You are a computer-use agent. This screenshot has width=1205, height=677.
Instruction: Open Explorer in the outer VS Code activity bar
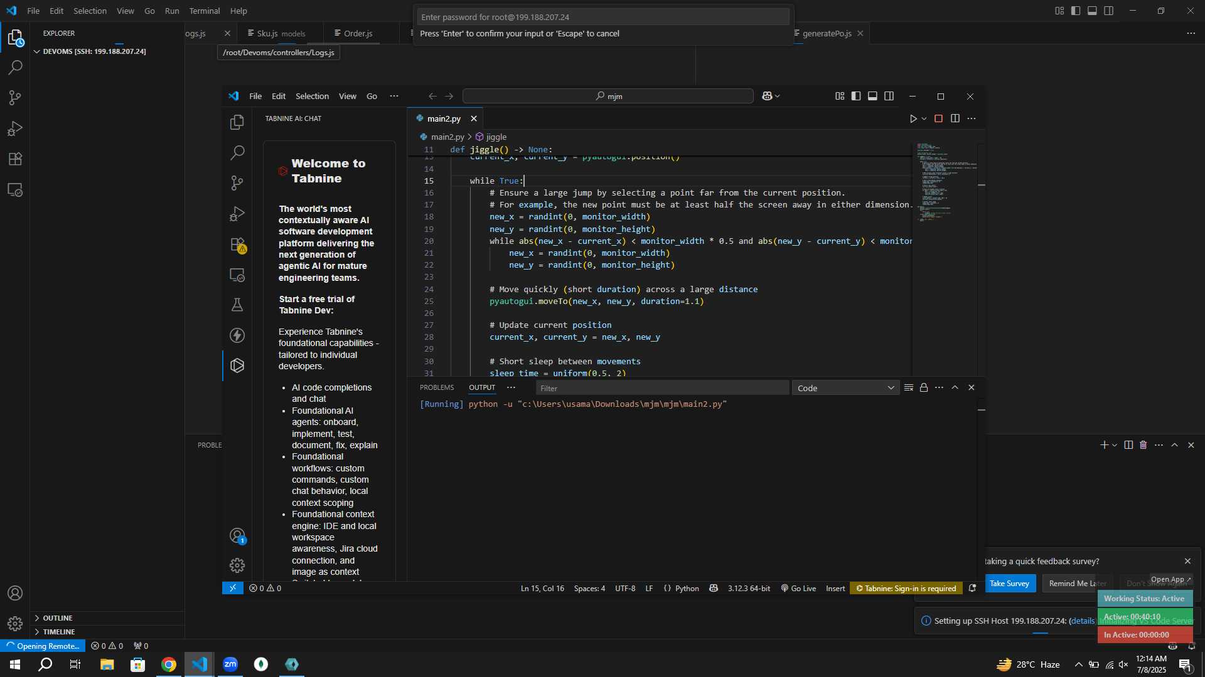tap(15, 38)
